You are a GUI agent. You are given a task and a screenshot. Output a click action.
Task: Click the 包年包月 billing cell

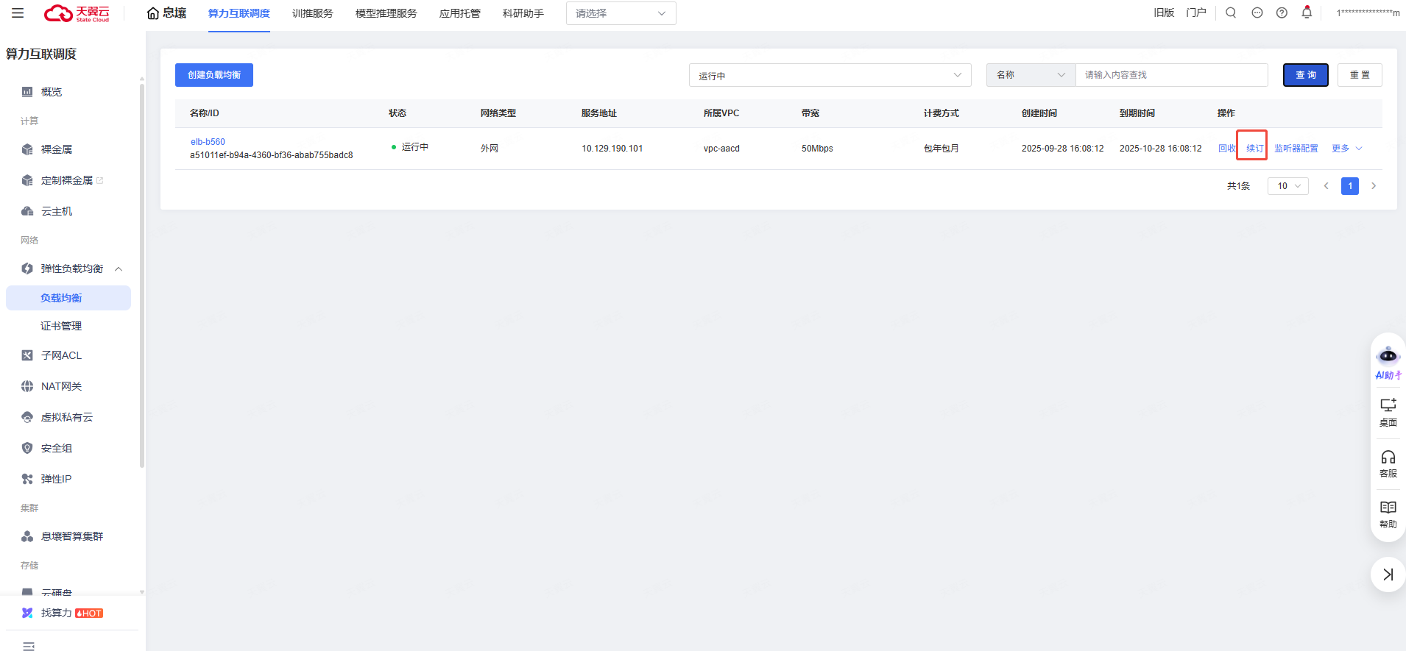click(x=942, y=149)
